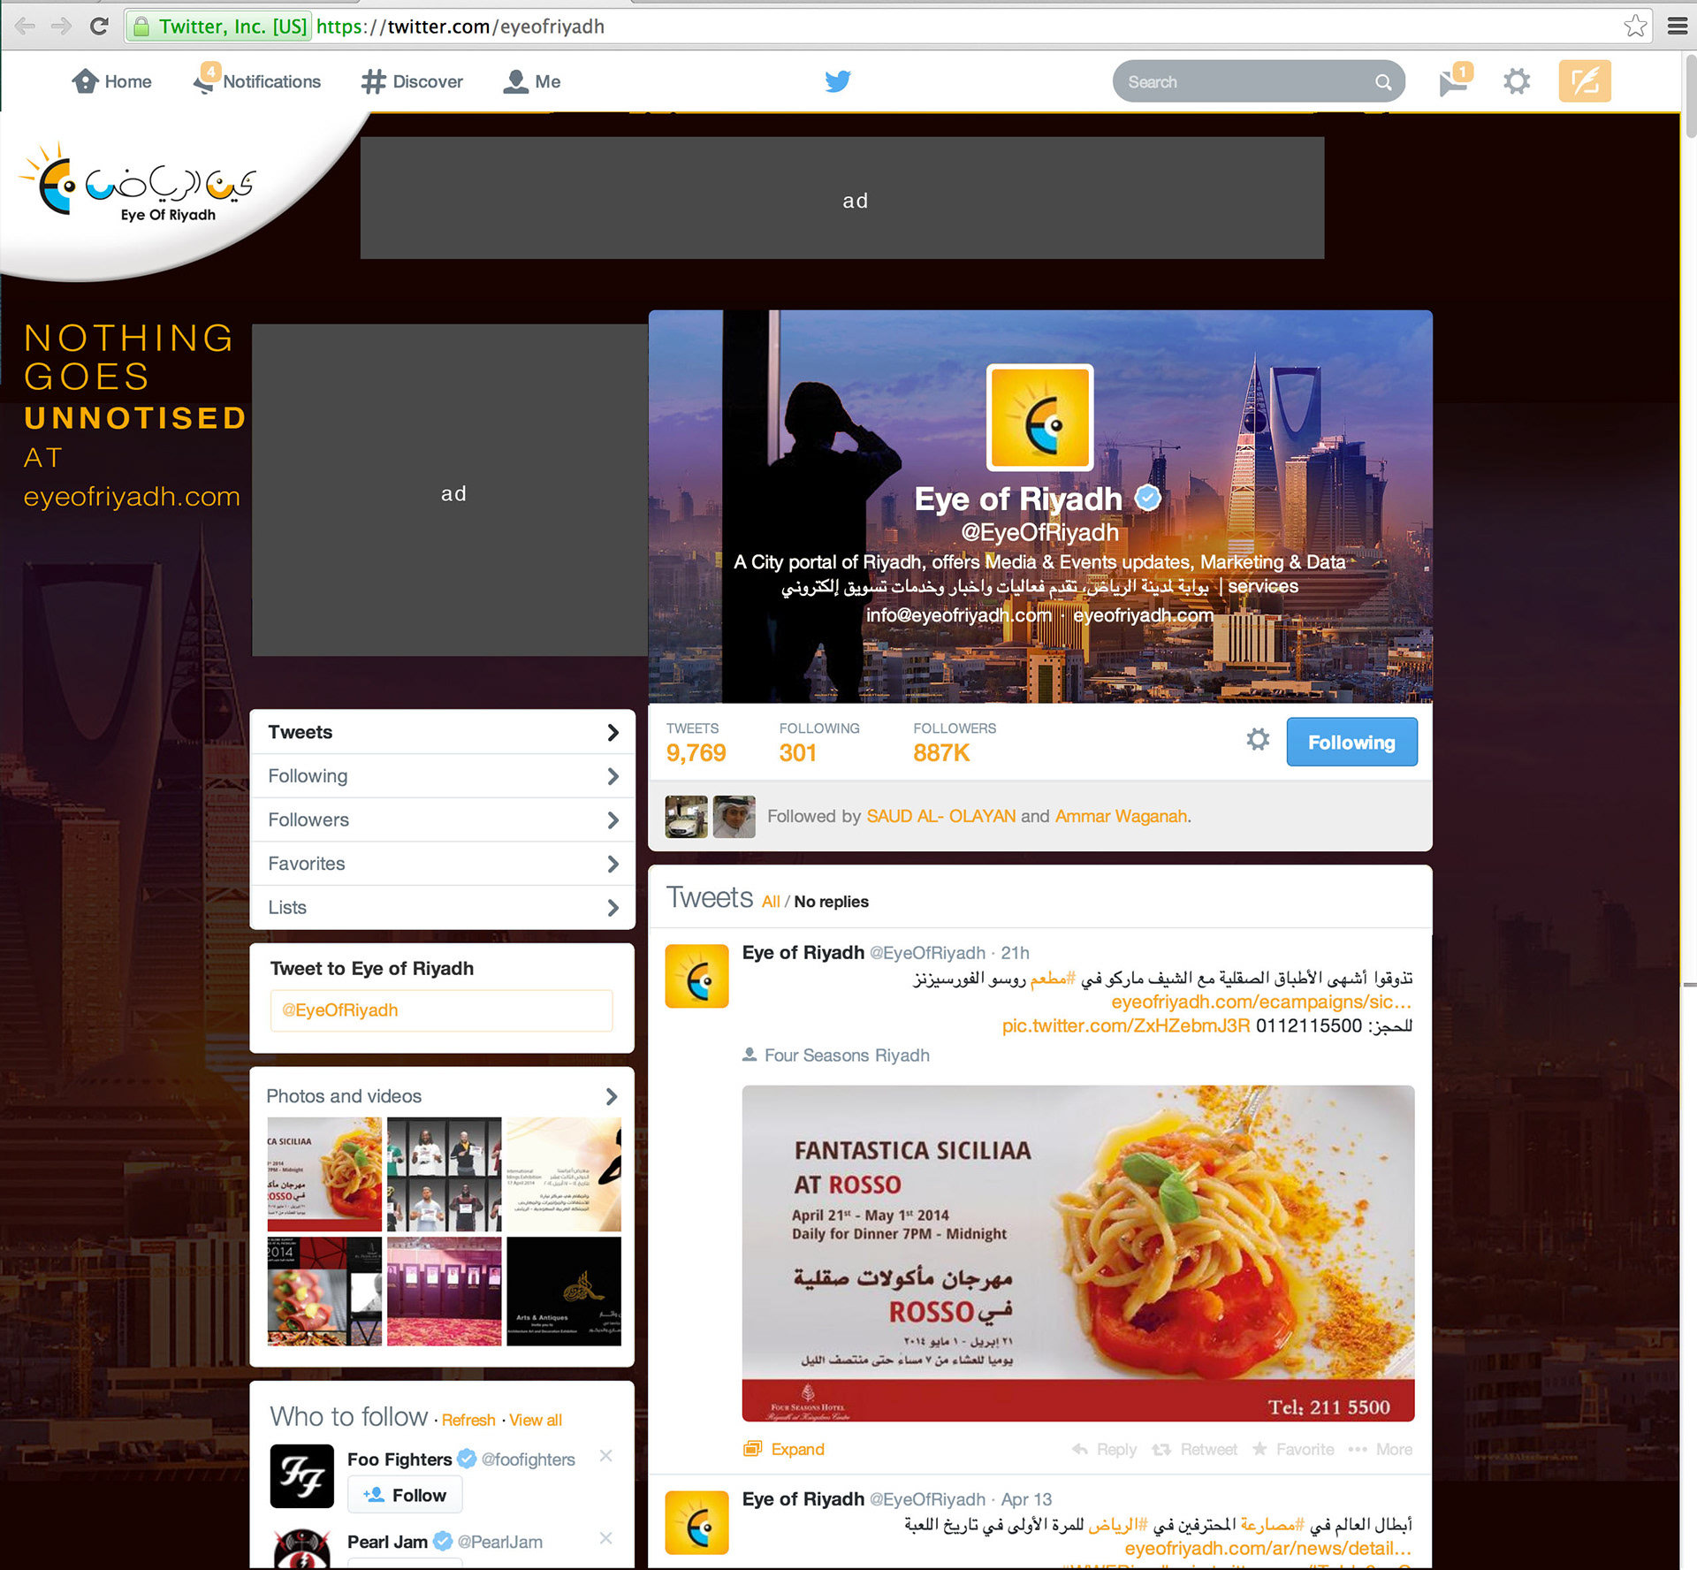
Task: Open Lists sidebar row
Action: (x=442, y=908)
